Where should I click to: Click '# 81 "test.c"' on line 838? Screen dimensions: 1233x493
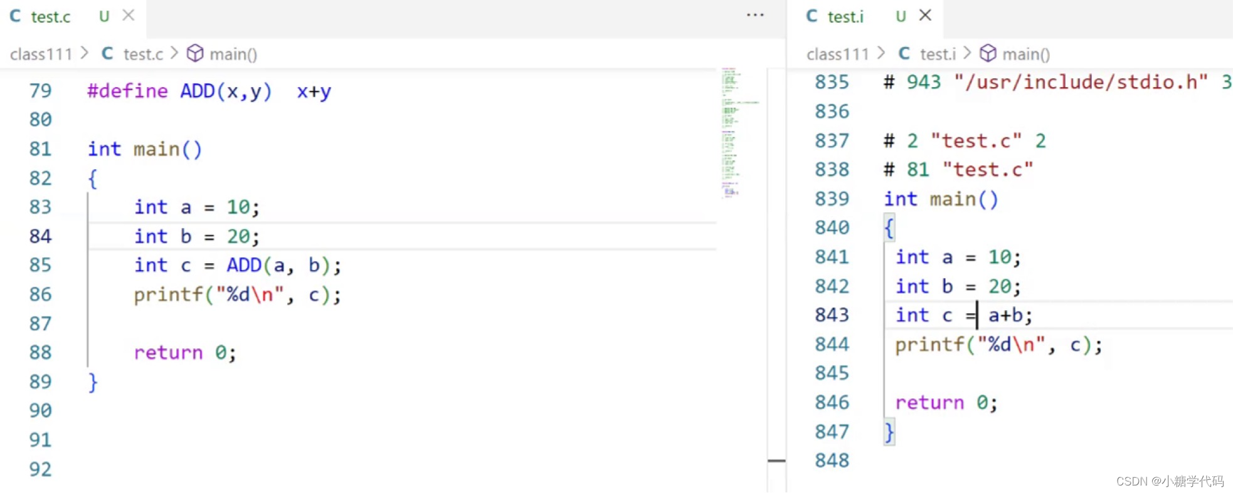(958, 170)
